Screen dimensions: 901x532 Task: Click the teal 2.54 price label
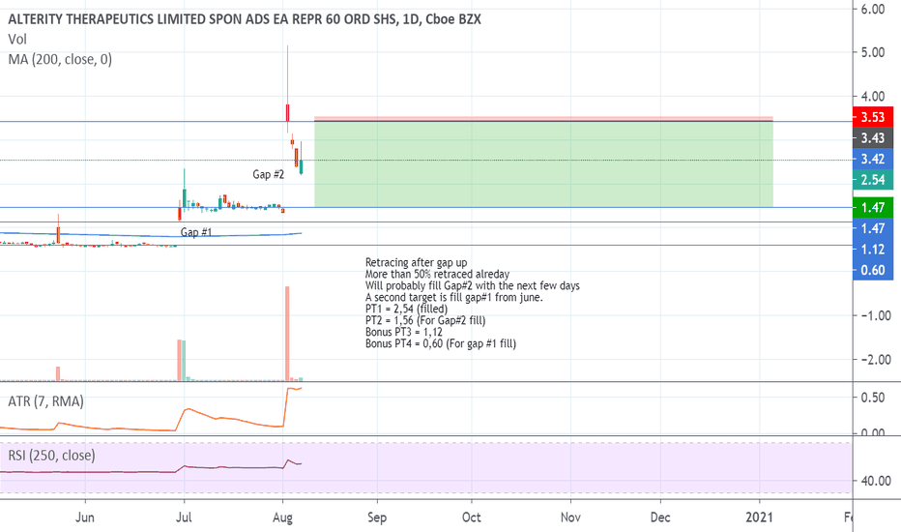coord(873,180)
